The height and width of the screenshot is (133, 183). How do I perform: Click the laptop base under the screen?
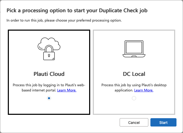[x=134, y=56]
